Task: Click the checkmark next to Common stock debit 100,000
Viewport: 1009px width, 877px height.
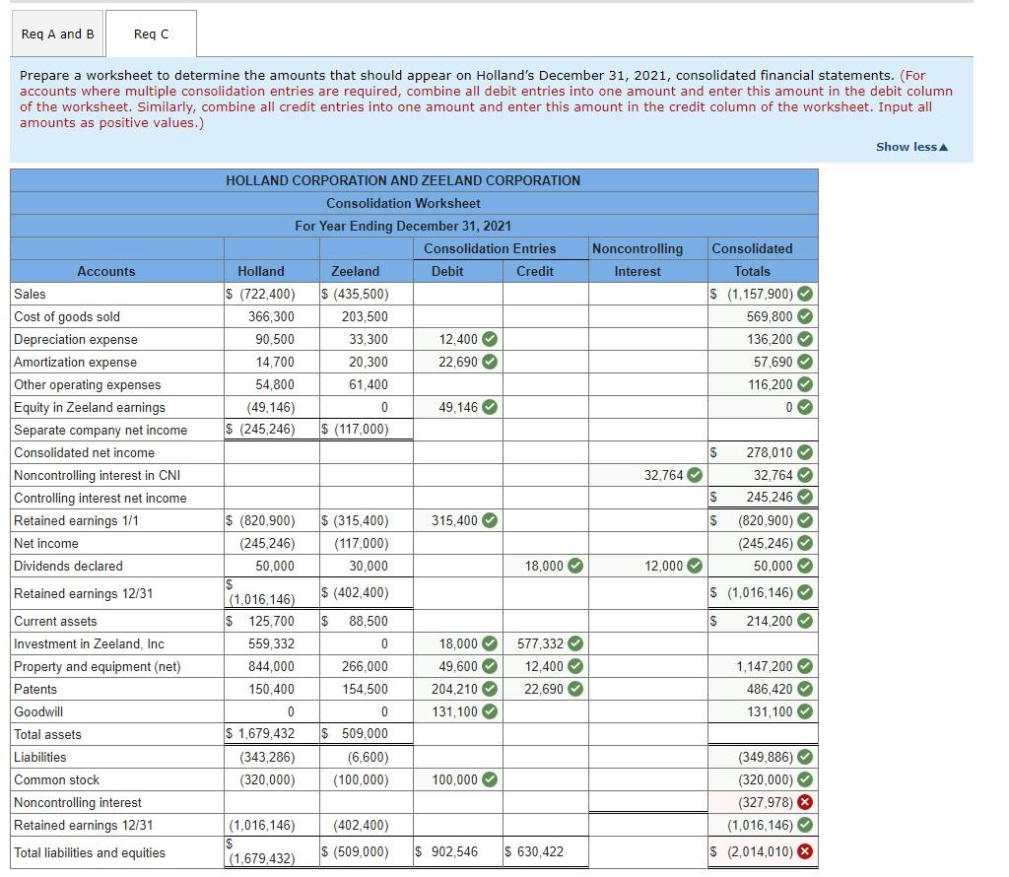Action: pyautogui.click(x=489, y=779)
